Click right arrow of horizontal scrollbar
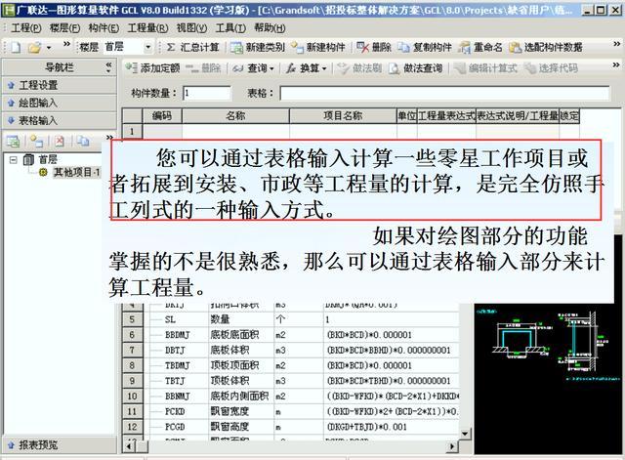Viewport: 625px width, 460px height. click(451, 446)
